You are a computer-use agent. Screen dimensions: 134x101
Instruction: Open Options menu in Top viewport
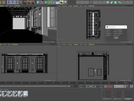(76, 6)
